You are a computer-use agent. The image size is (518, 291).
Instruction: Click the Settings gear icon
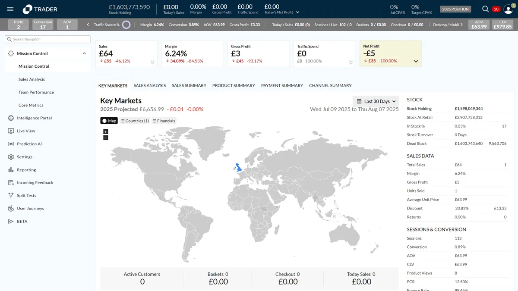point(11,157)
